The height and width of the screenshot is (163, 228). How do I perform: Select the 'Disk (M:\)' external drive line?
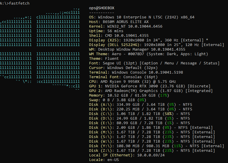[152, 132]
